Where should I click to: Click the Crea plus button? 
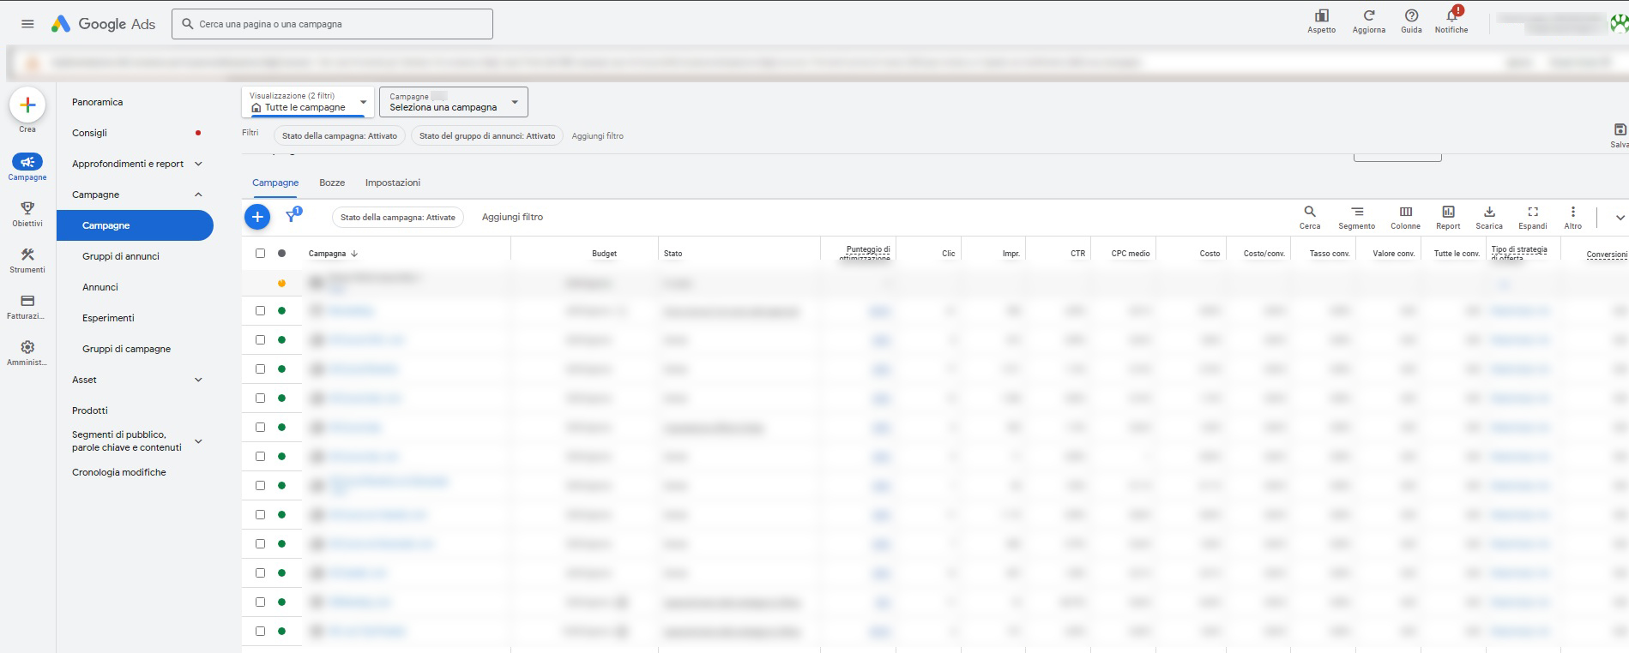[27, 105]
